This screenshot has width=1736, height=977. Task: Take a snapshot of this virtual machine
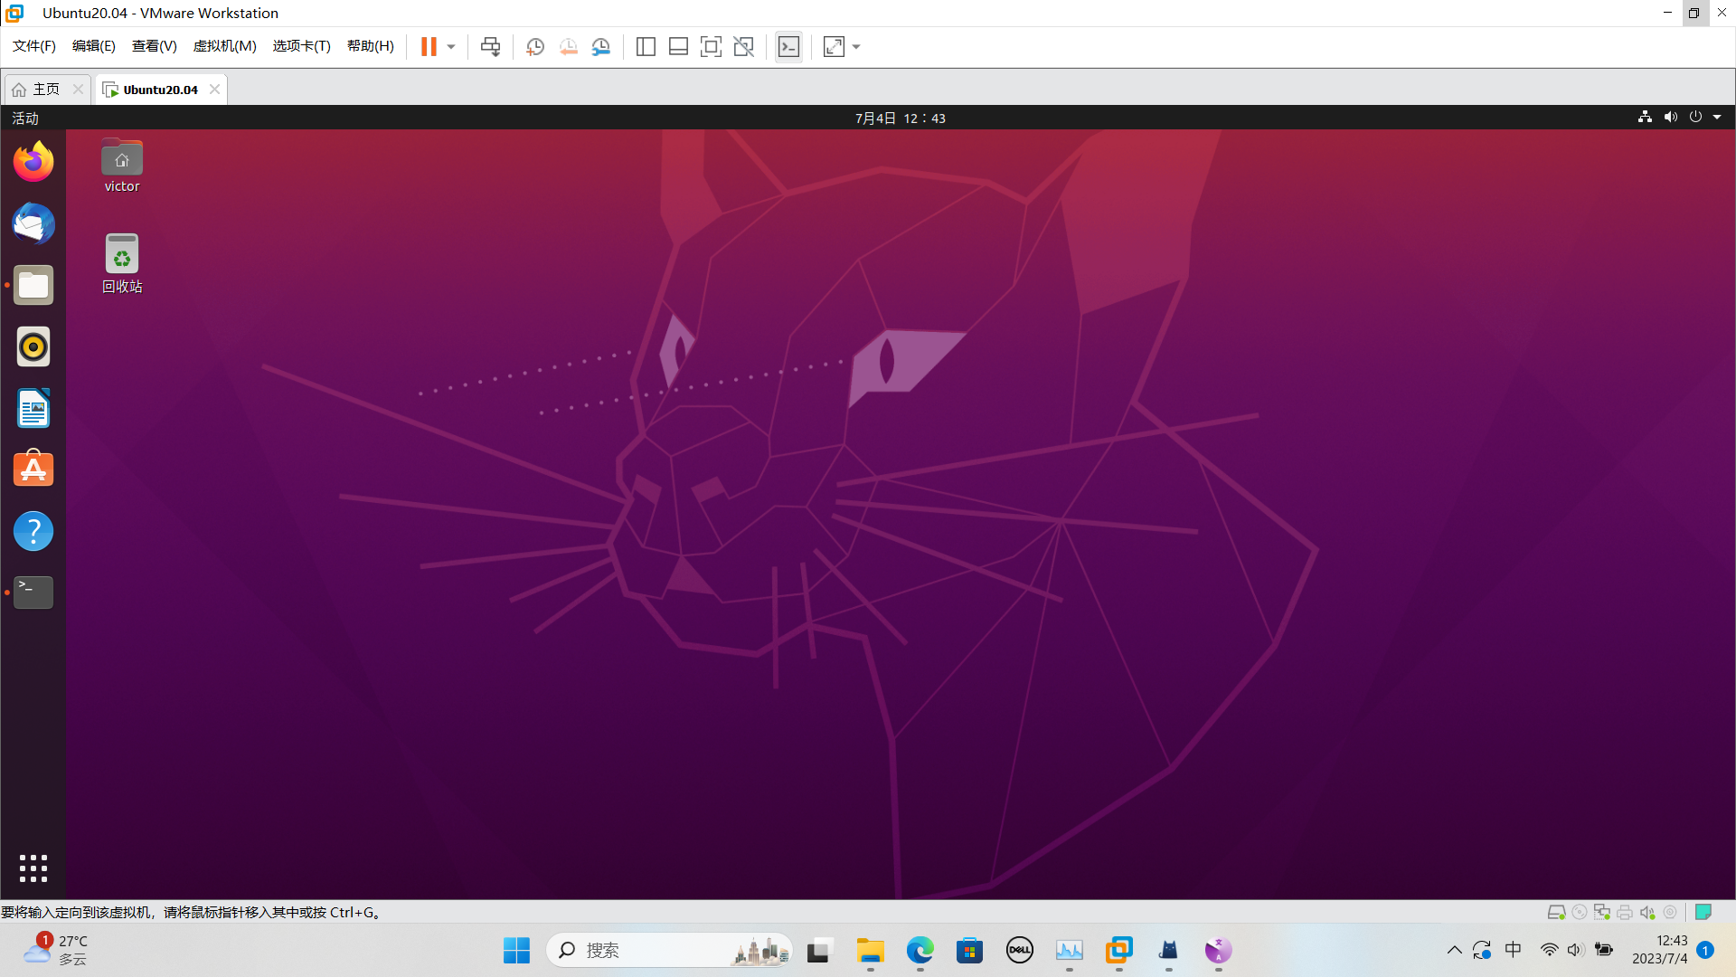click(535, 46)
